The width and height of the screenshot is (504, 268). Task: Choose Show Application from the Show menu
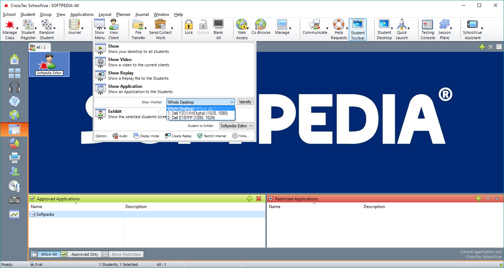coord(174,89)
